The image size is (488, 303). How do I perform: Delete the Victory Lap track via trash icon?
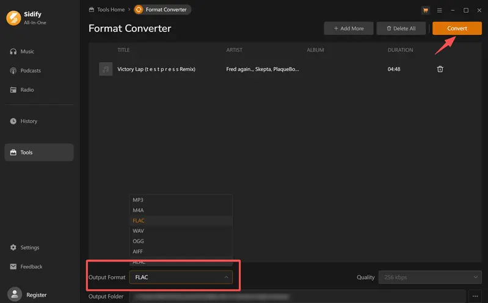point(440,69)
